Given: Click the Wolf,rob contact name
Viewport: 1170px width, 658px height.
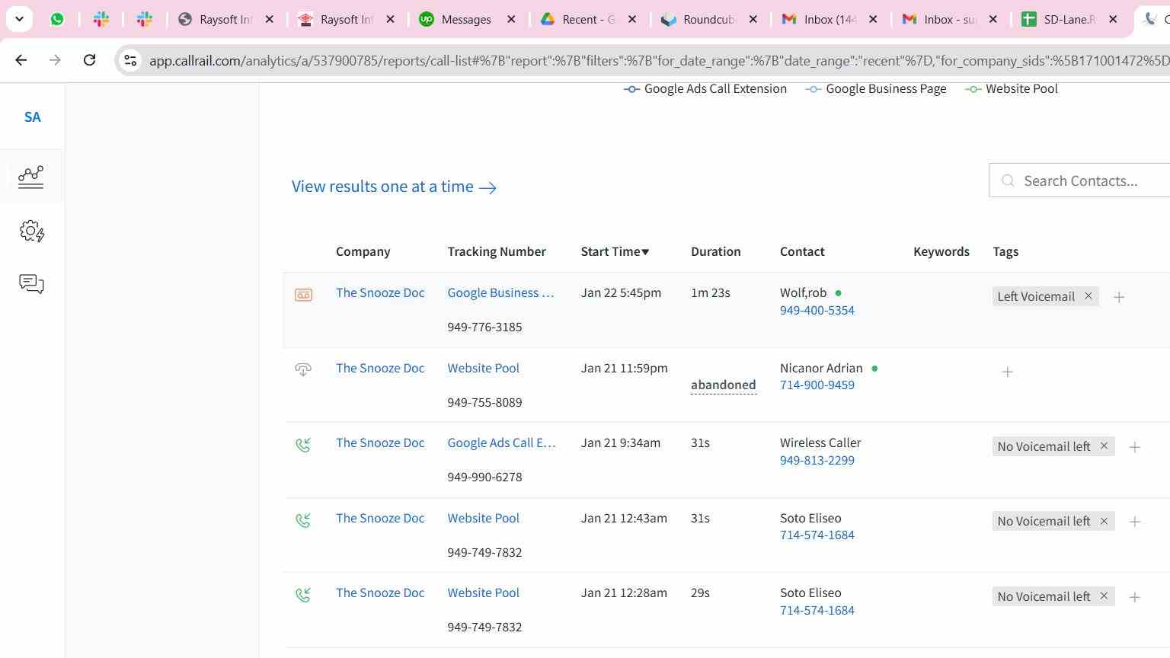Looking at the screenshot, I should (x=803, y=292).
